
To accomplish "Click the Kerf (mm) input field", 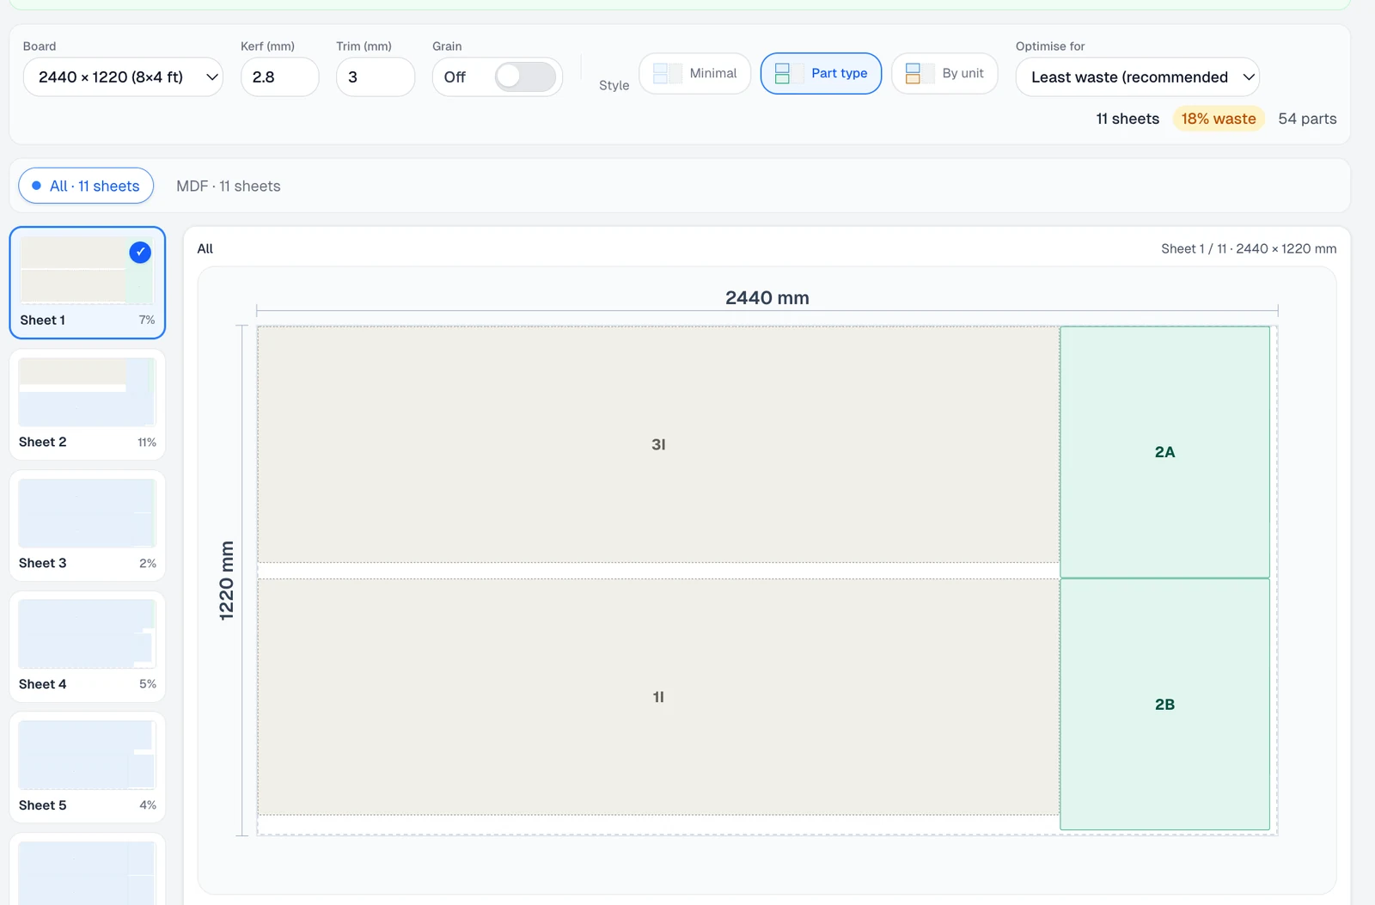I will click(x=279, y=76).
